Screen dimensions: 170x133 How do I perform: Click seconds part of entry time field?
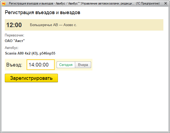pyautogui.click(x=46, y=65)
